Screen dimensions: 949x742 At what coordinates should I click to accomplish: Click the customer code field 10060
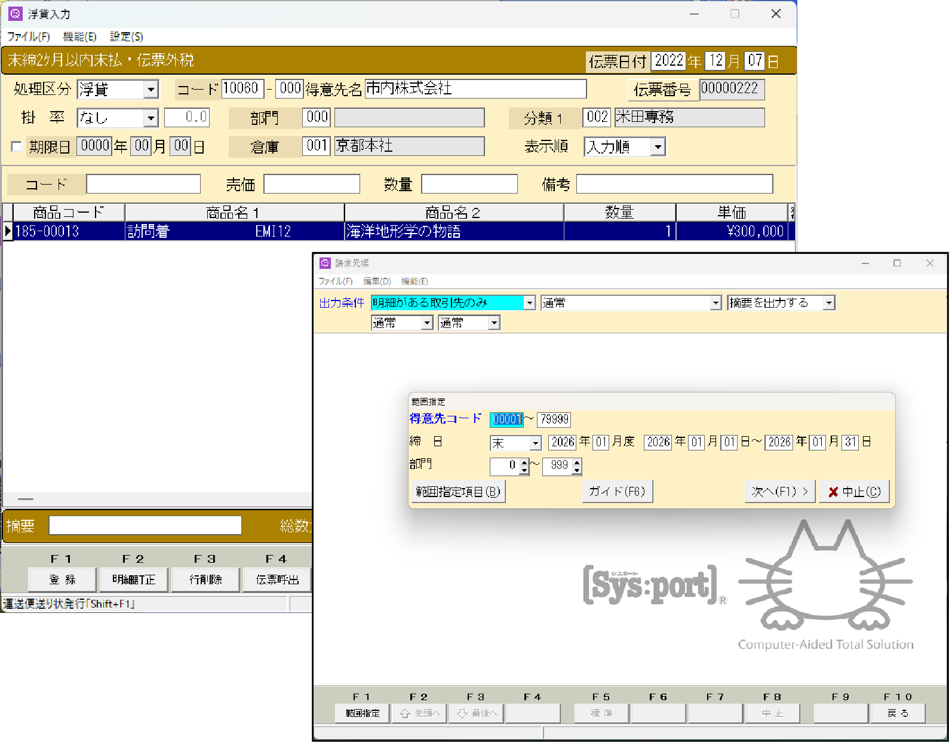coord(242,89)
